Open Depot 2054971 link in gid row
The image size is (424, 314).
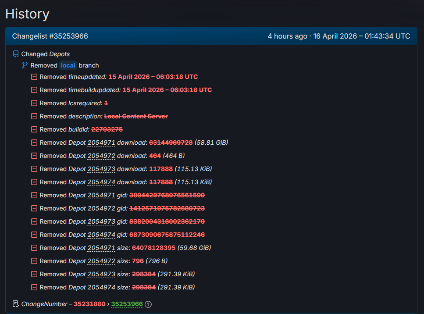click(x=101, y=195)
